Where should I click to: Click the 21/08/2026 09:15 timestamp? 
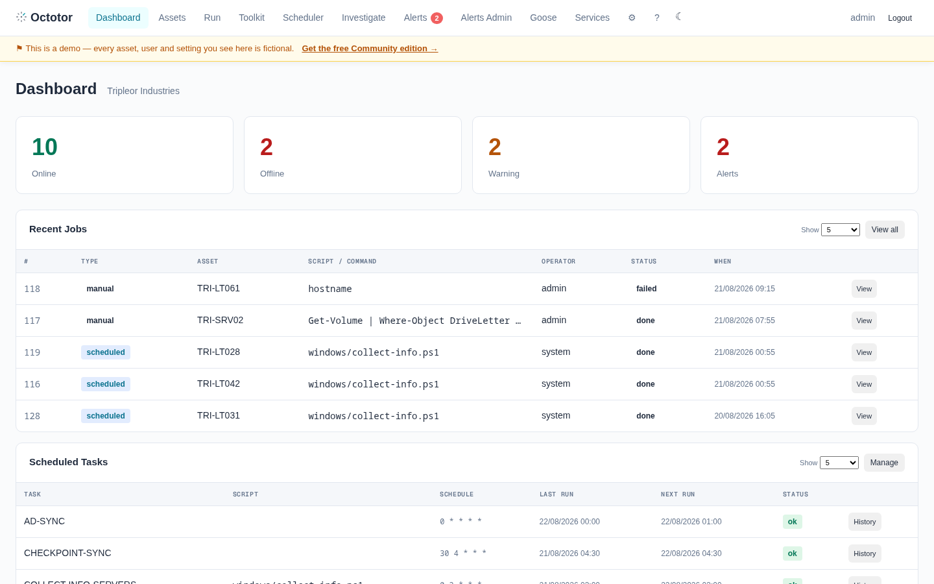pyautogui.click(x=745, y=289)
